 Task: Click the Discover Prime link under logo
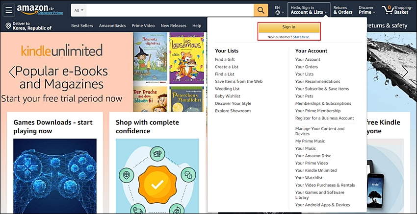[51, 13]
